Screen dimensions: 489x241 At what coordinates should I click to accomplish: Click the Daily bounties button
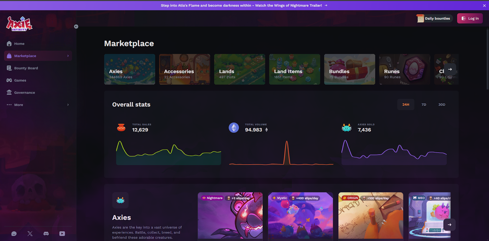pyautogui.click(x=434, y=18)
